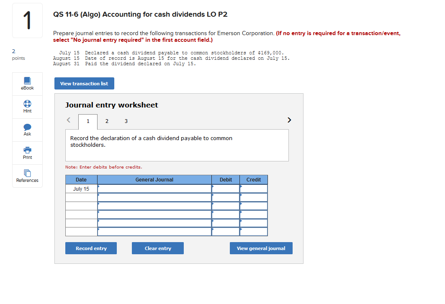The image size is (445, 304).
Task: Open the Ask feature
Action: click(27, 130)
